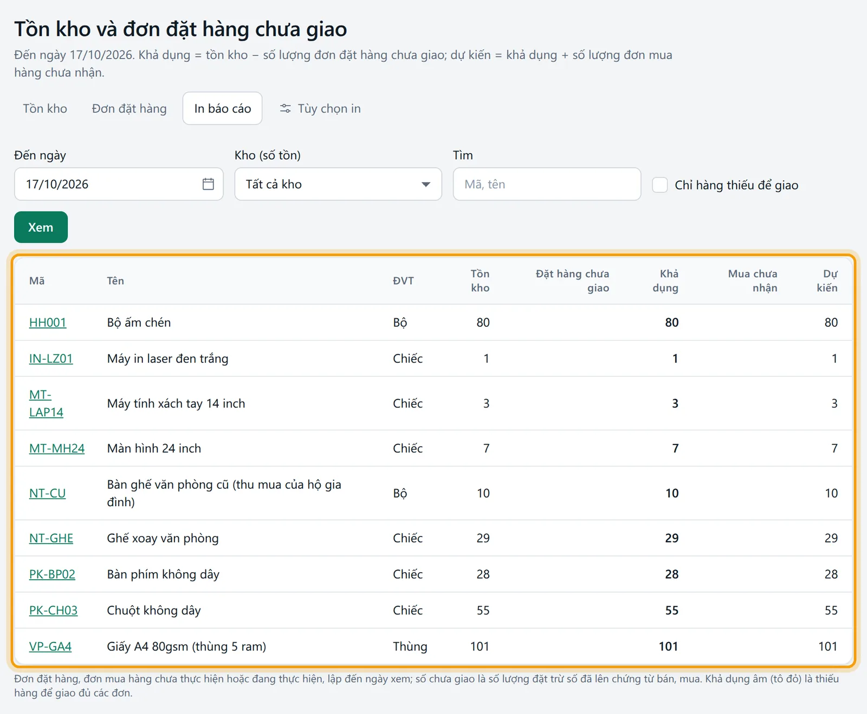Enable 'Chỉ hàng thiếu để giao' checkbox

(x=659, y=185)
